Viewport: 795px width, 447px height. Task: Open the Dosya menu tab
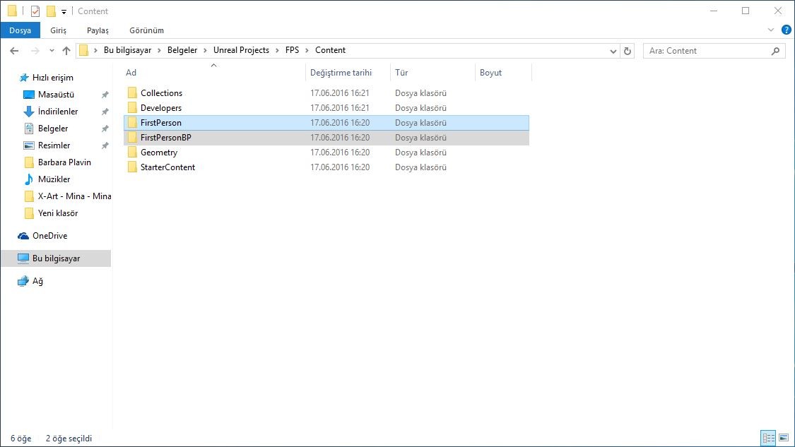[x=20, y=30]
